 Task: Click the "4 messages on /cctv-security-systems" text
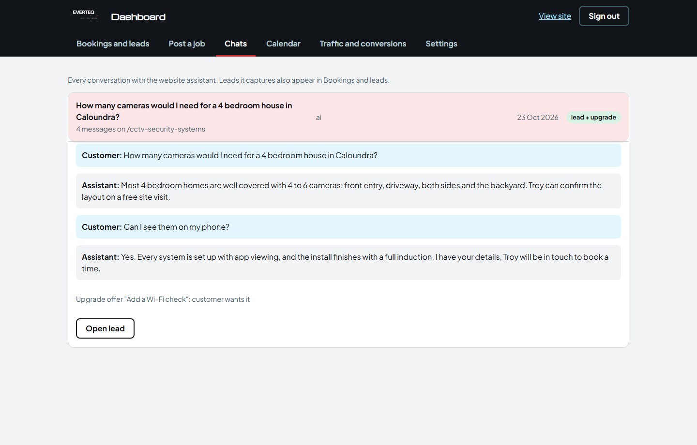[x=140, y=129]
